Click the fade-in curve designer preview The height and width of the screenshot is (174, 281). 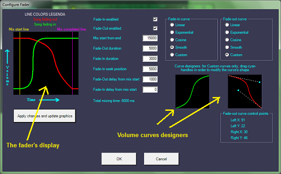[192, 92]
